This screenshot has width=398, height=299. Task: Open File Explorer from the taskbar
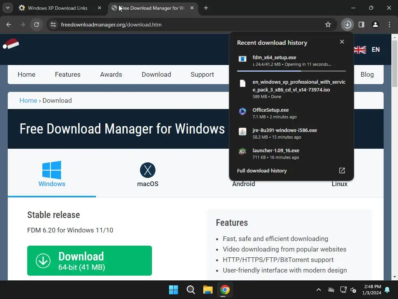click(x=208, y=290)
